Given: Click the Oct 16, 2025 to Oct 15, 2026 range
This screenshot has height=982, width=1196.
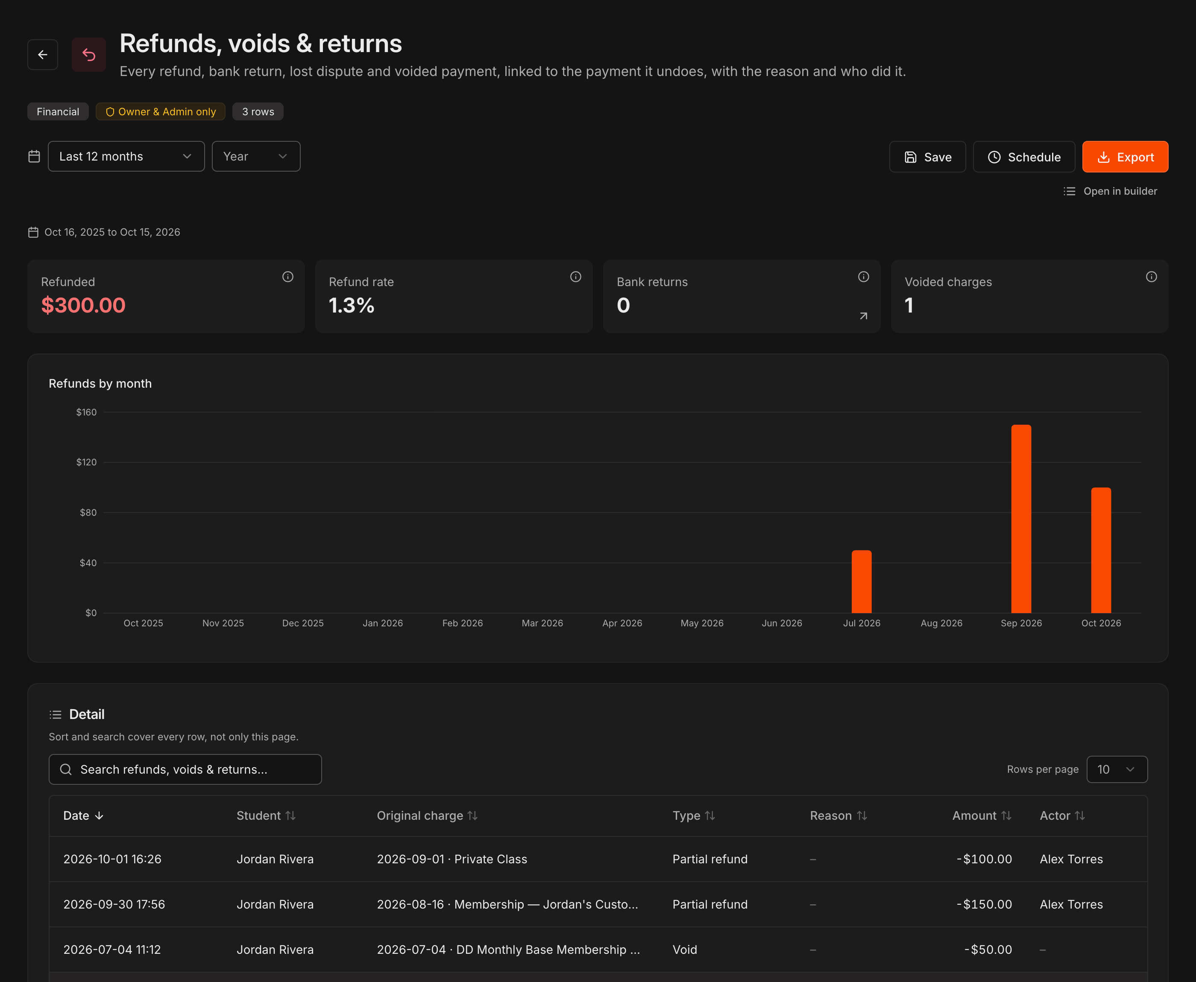Looking at the screenshot, I should coord(112,232).
